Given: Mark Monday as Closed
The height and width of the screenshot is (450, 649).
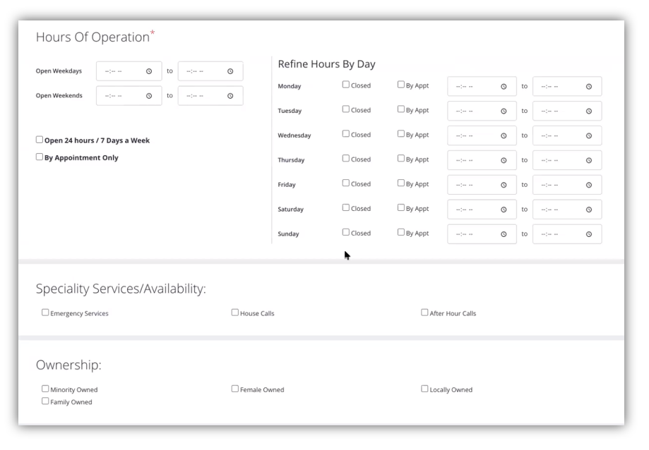Looking at the screenshot, I should click(x=346, y=85).
